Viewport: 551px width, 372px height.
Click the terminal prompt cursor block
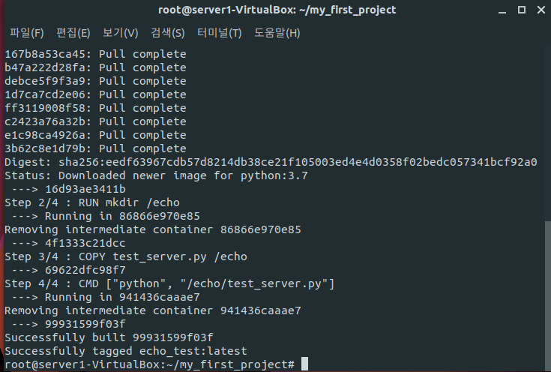coord(304,364)
